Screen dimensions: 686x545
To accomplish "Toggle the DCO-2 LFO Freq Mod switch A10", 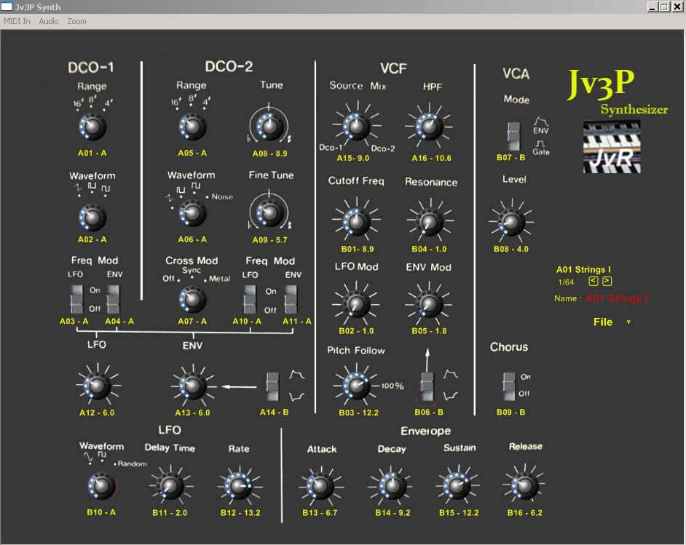I will [x=250, y=299].
